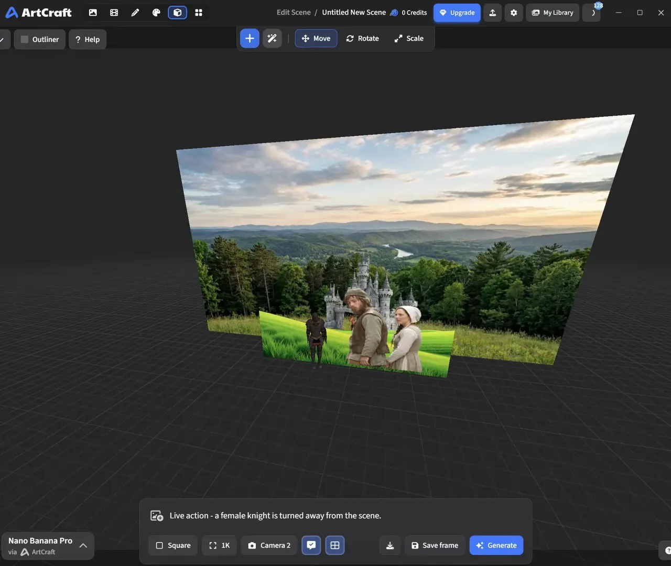Toggle the grid overlay button
Image resolution: width=671 pixels, height=566 pixels.
[x=335, y=546]
